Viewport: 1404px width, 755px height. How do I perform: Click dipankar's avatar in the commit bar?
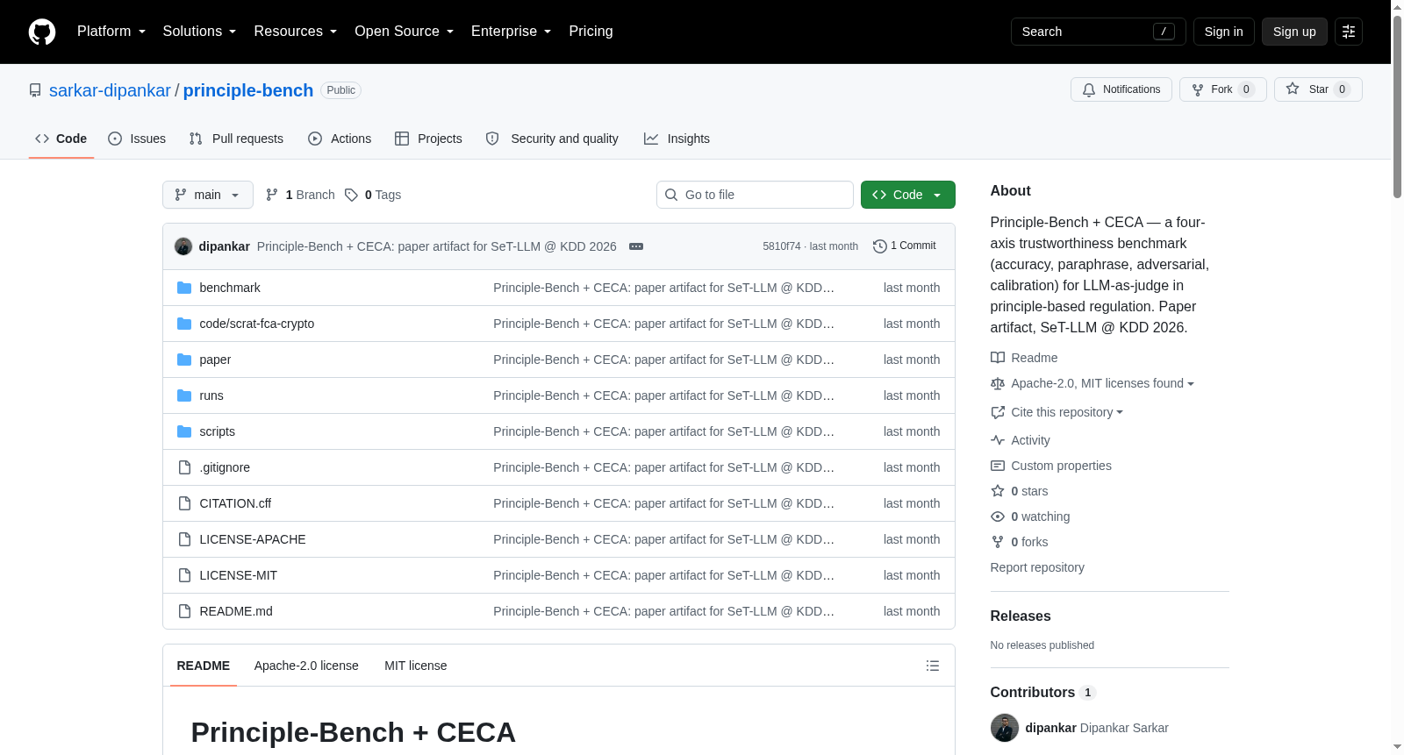[183, 246]
